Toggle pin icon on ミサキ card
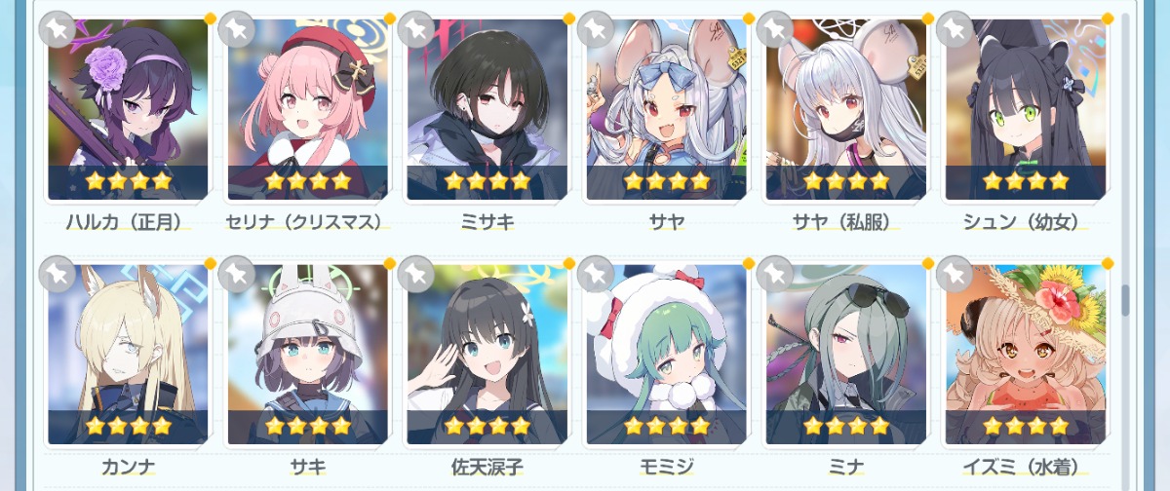The width and height of the screenshot is (1170, 491). 416,30
